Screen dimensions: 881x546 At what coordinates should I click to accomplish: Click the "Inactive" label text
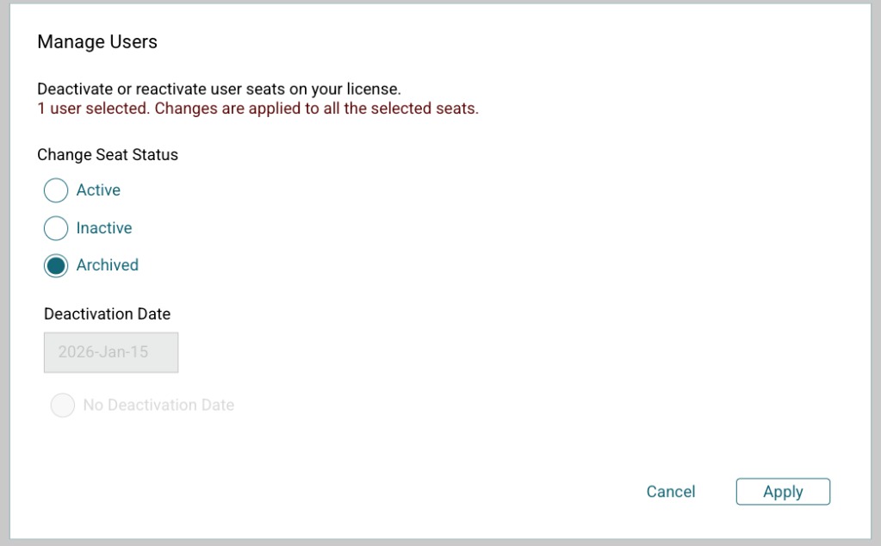pyautogui.click(x=104, y=228)
